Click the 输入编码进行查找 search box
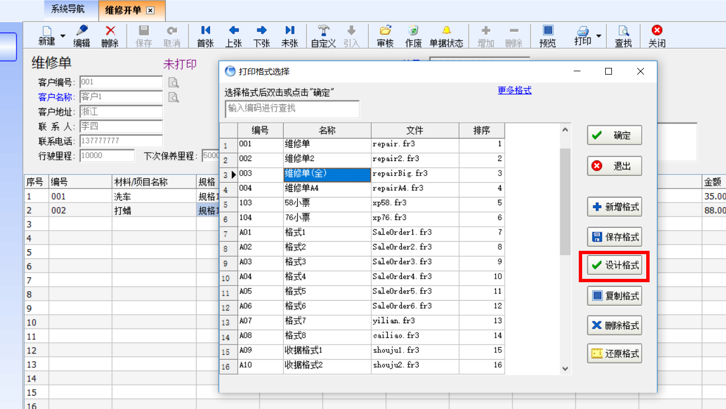Screen dimensions: 726x409 point(292,109)
